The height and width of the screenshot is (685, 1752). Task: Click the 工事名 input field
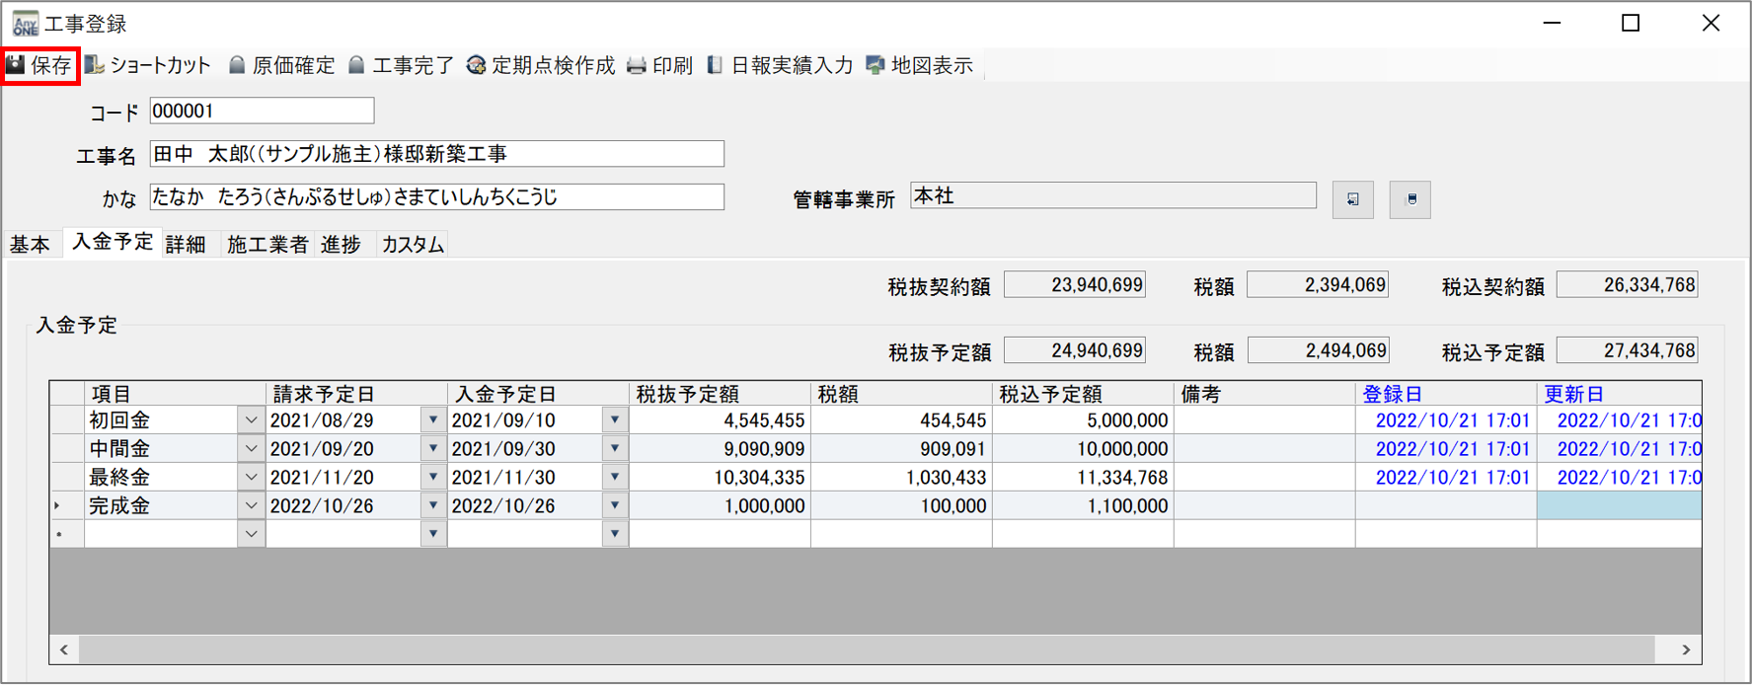coord(436,154)
